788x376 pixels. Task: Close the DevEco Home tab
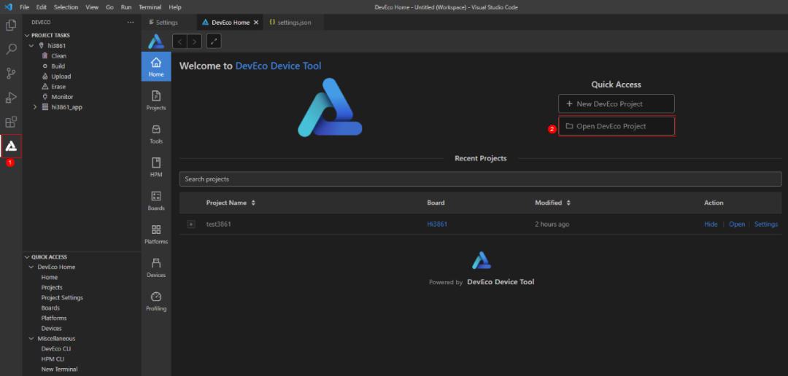[256, 23]
